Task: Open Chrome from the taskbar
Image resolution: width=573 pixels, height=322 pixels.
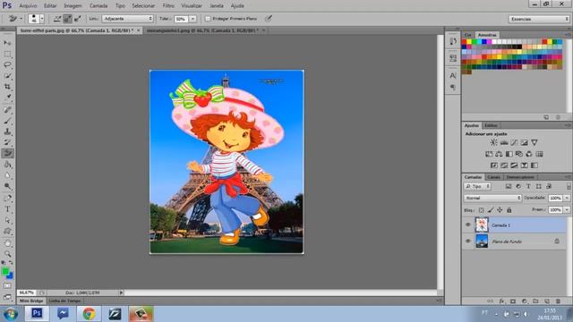Action: [x=89, y=314]
